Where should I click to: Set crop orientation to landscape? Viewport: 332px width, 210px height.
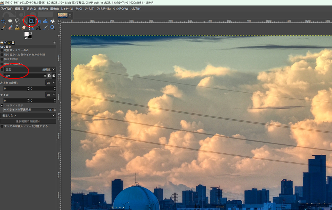click(54, 75)
